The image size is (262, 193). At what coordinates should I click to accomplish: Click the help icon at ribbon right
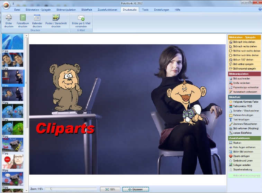click(260, 10)
